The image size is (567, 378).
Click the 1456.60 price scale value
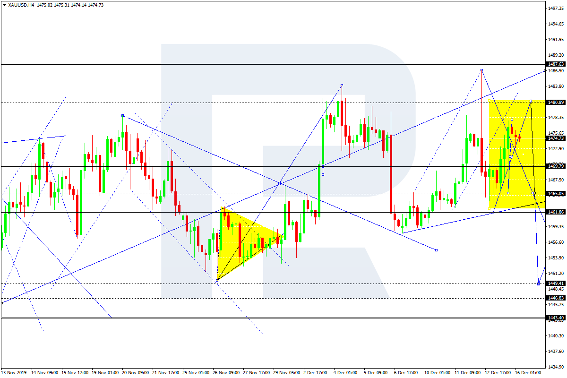pyautogui.click(x=556, y=242)
